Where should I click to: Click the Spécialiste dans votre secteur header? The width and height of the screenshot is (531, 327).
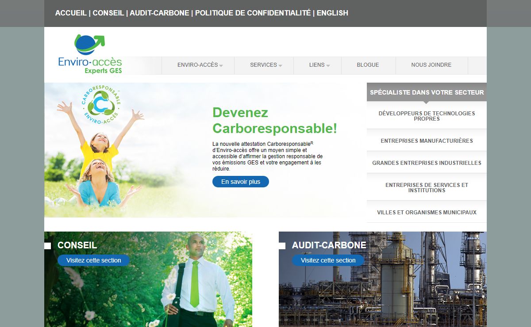[427, 92]
